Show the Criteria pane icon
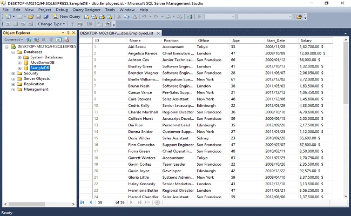351x216 pixels. pos(16,24)
